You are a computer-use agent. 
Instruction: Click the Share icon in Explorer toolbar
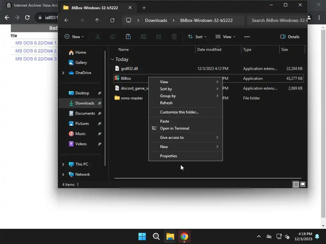pyautogui.click(x=159, y=37)
